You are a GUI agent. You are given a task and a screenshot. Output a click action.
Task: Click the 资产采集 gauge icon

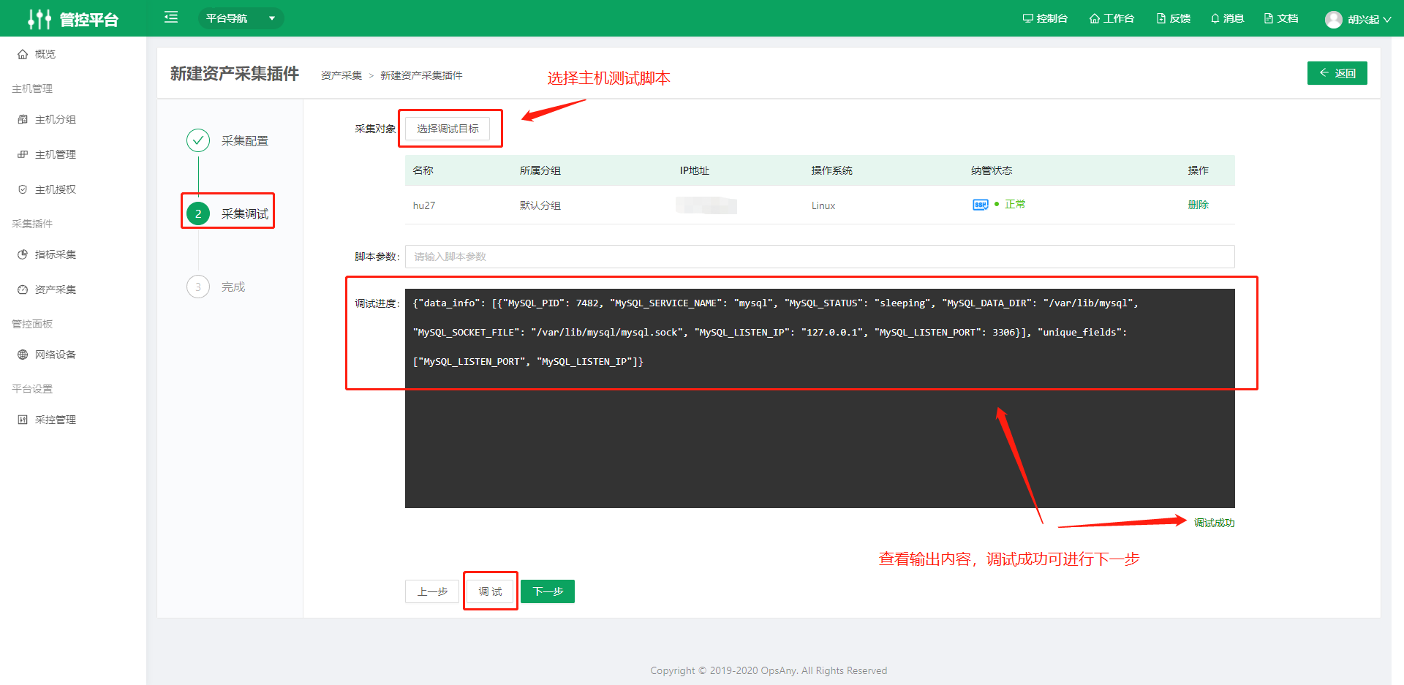23,289
